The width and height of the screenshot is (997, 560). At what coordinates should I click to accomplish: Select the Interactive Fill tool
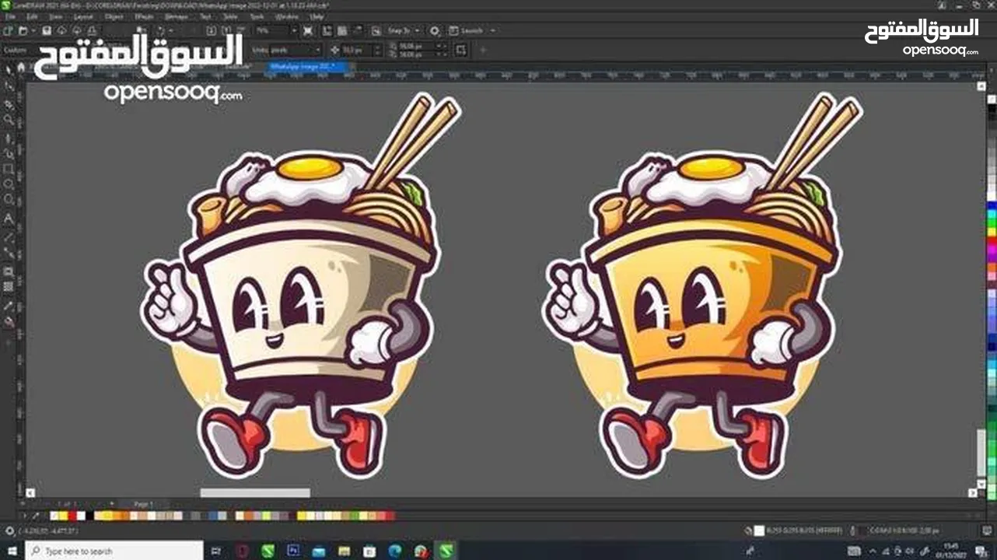[x=9, y=320]
